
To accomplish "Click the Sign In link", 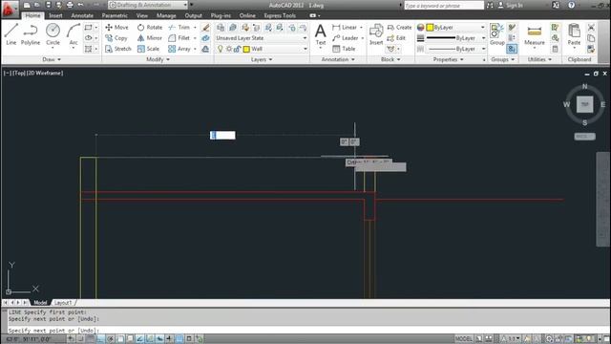I will pos(511,5).
